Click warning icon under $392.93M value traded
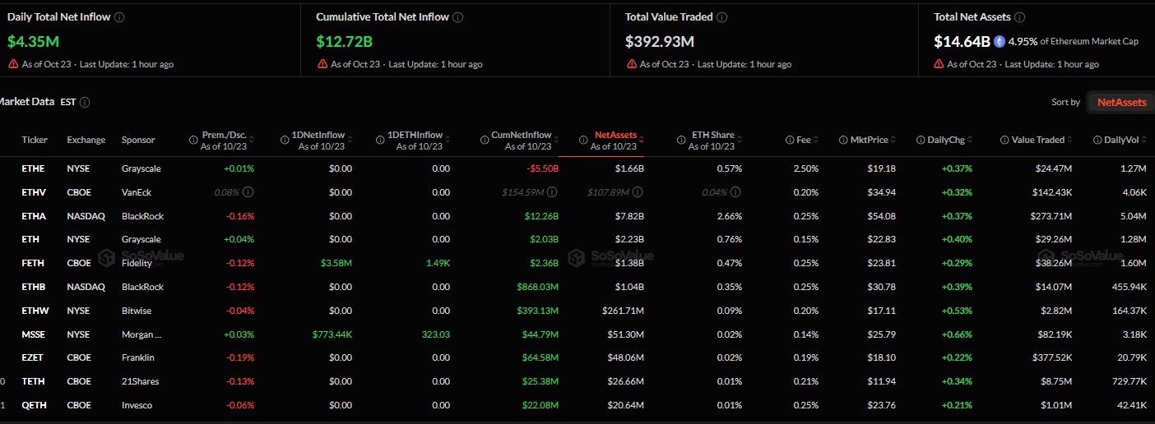Screen dimensions: 1155x424 click(x=631, y=64)
